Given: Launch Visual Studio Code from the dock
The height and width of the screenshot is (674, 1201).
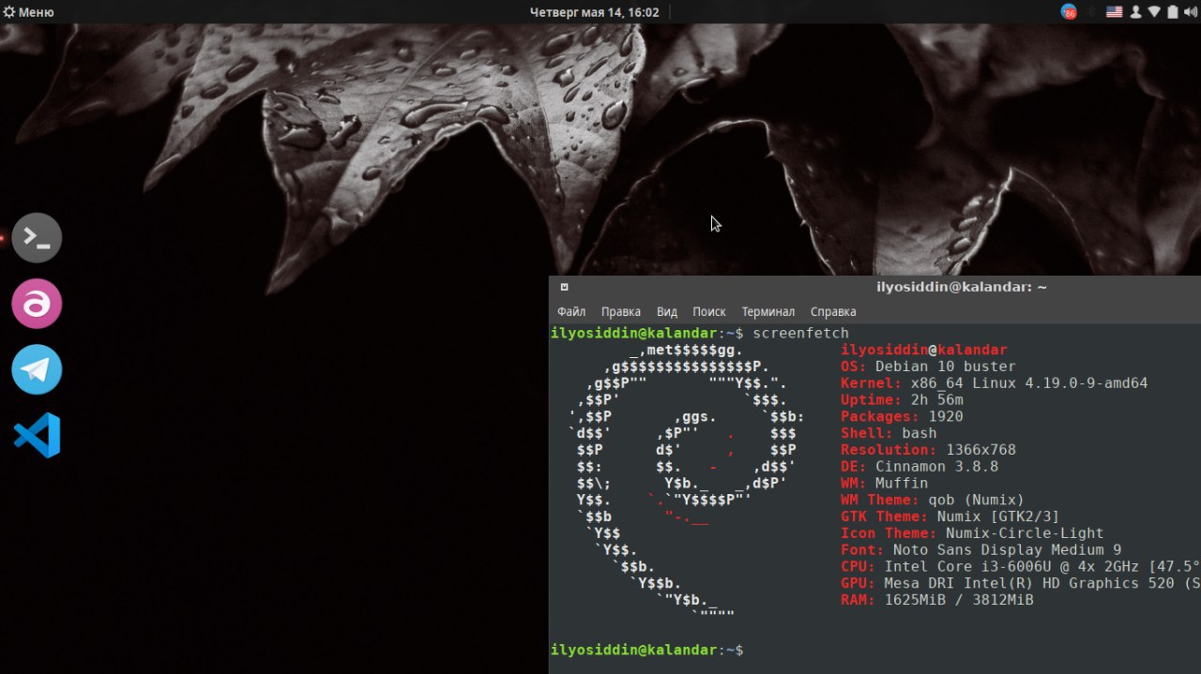Looking at the screenshot, I should [x=37, y=435].
